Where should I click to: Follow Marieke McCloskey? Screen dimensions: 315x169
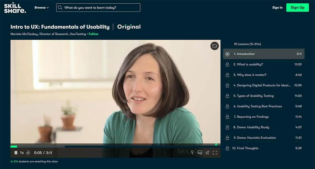93,34
